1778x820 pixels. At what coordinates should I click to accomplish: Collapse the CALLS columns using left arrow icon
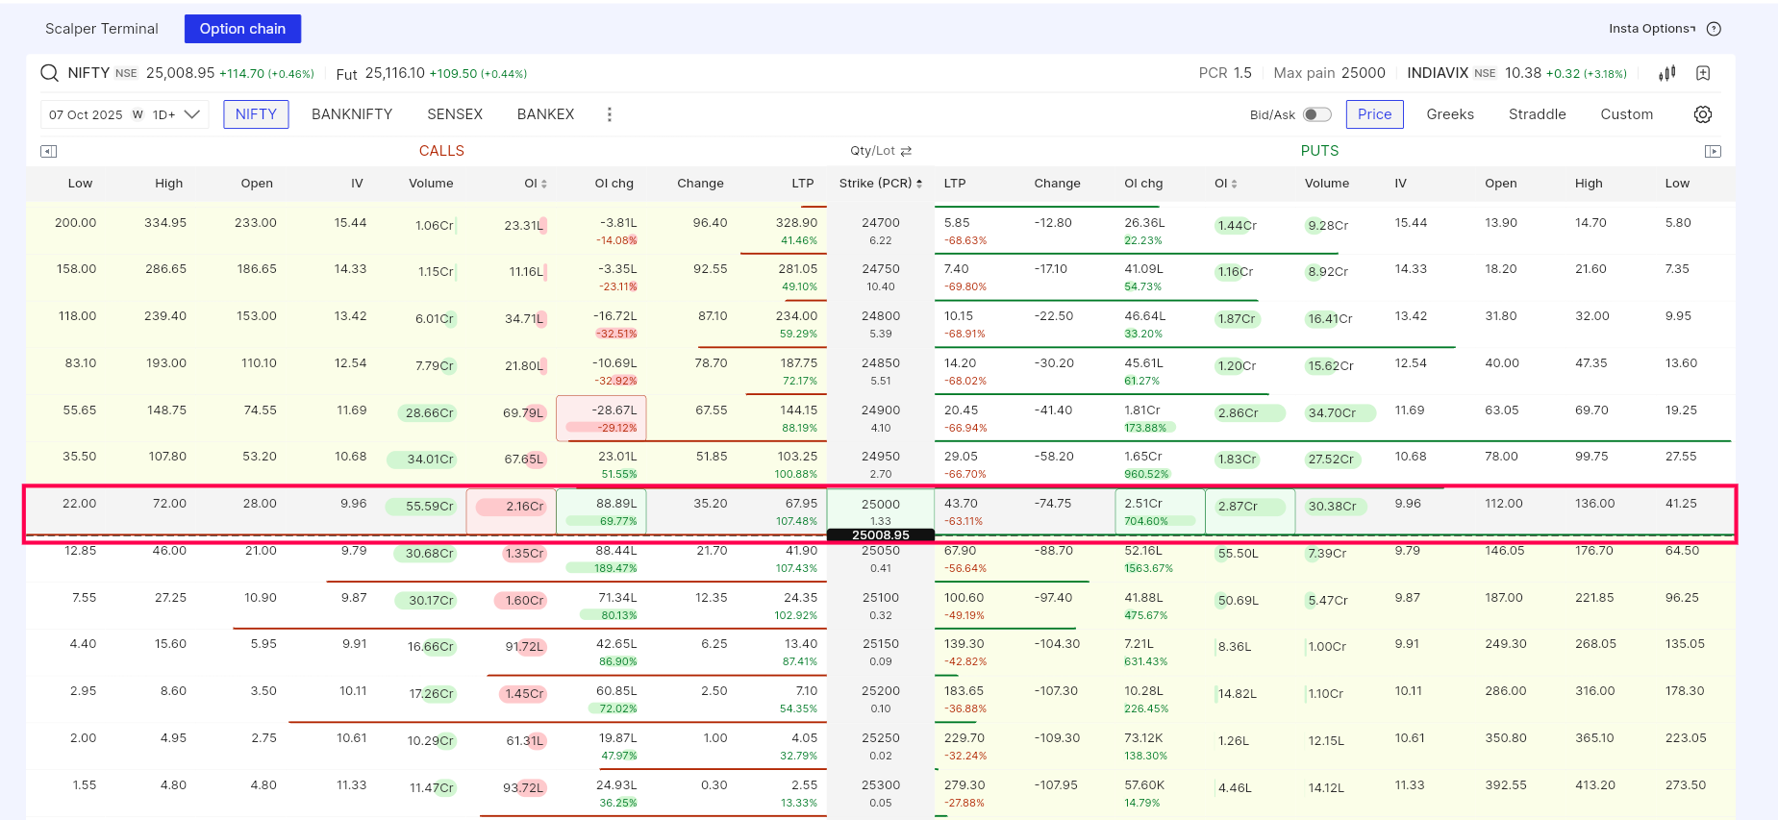tap(49, 151)
